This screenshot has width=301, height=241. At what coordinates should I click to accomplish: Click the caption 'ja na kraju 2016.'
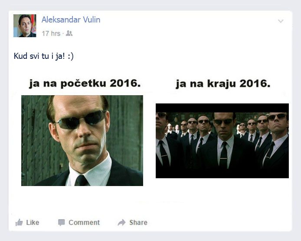click(x=223, y=84)
